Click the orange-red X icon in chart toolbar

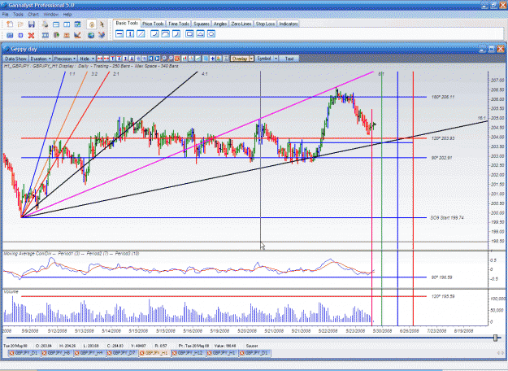pos(177,59)
